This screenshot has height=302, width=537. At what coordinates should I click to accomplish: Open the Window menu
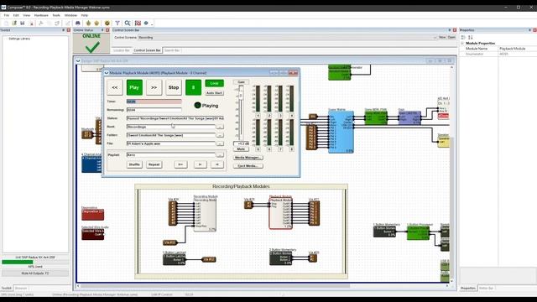coord(70,15)
